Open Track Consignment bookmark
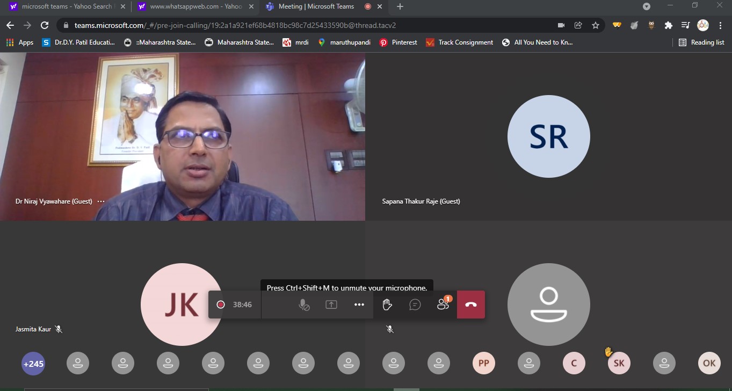Image resolution: width=732 pixels, height=391 pixels. [x=459, y=42]
